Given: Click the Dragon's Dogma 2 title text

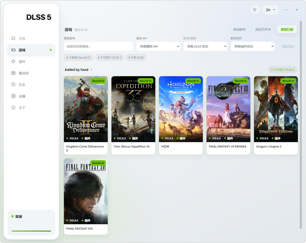Looking at the screenshot, I should coord(269,146).
